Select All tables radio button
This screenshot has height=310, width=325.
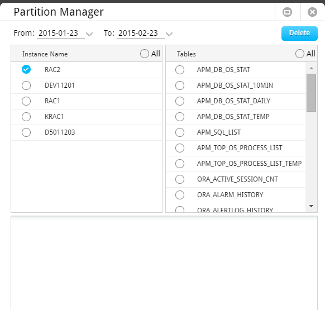tap(300, 54)
